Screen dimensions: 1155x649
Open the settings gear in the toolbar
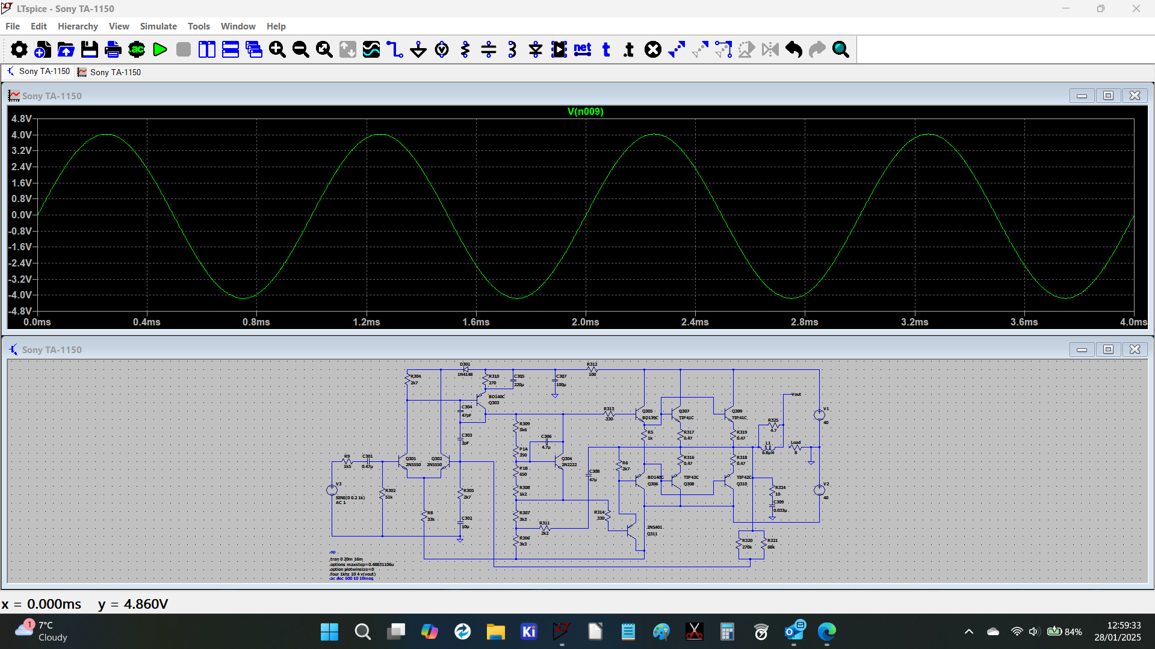(x=19, y=49)
